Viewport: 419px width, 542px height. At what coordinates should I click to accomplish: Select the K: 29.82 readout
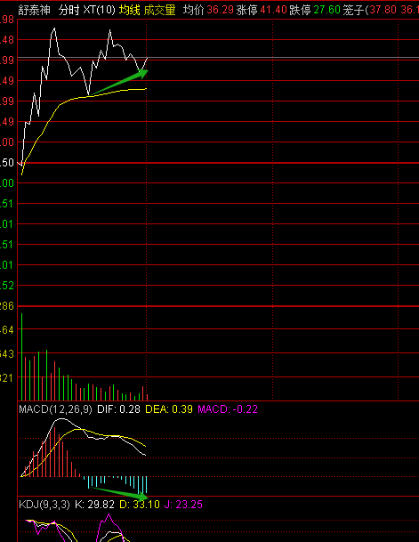coord(94,505)
